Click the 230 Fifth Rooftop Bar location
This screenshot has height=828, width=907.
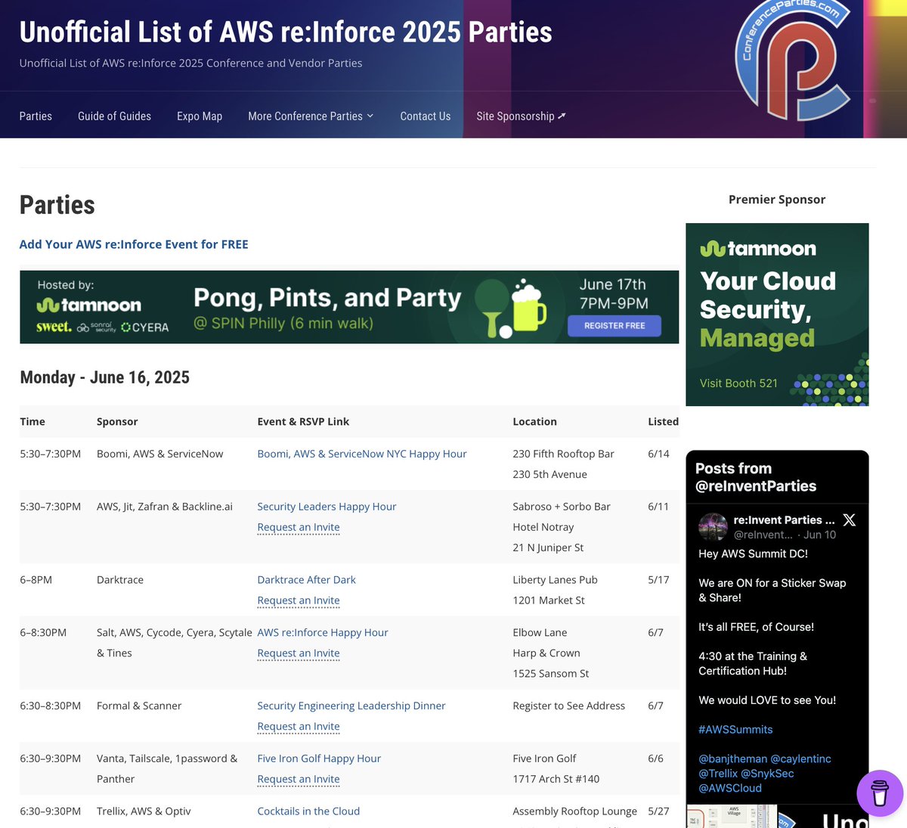pos(563,454)
